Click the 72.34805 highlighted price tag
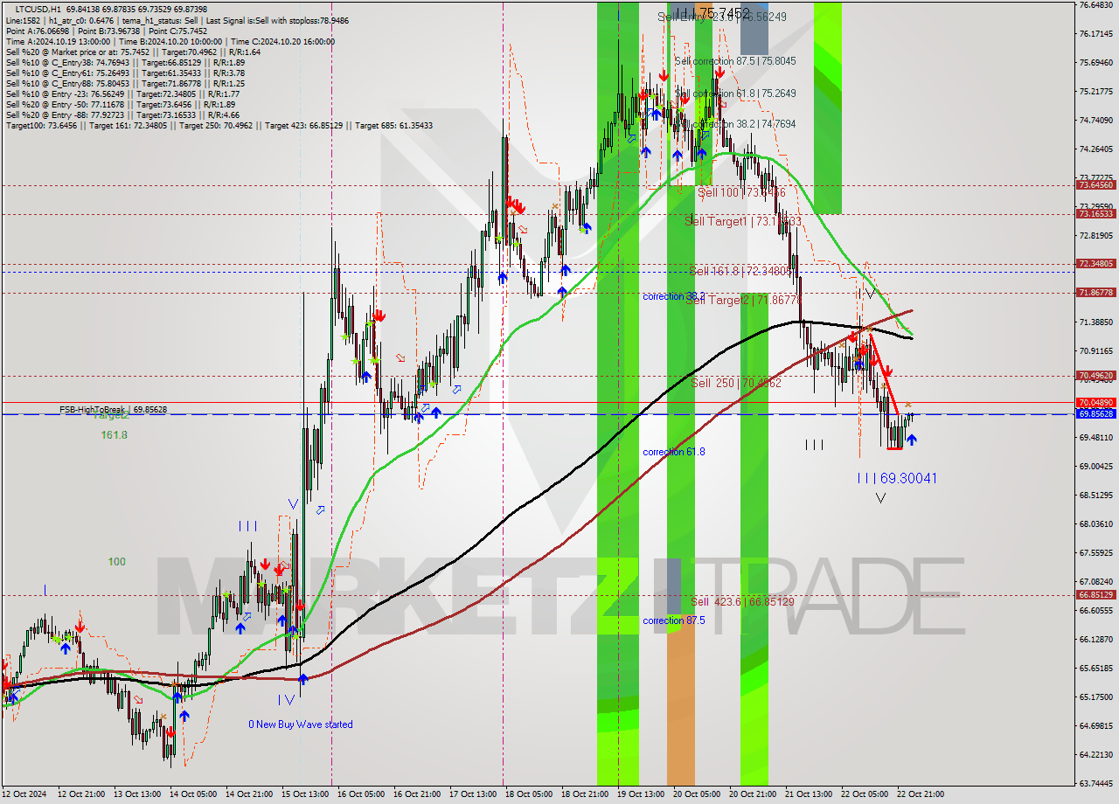 click(x=1095, y=263)
